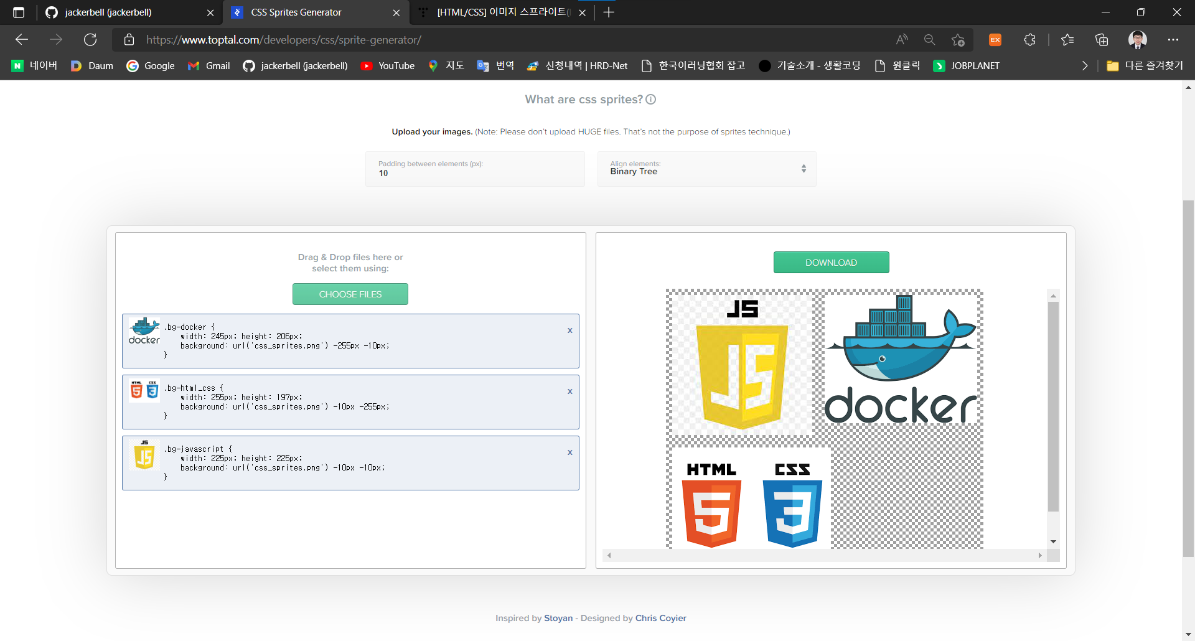
Task: Click the JS logo in sprite preview
Action: (x=742, y=364)
